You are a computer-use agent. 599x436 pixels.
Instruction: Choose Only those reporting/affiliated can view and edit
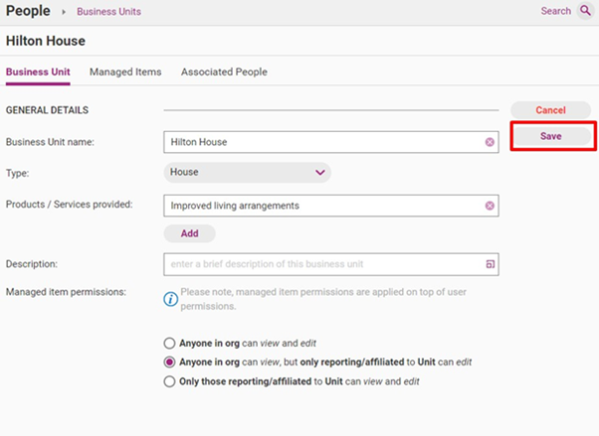(x=170, y=380)
